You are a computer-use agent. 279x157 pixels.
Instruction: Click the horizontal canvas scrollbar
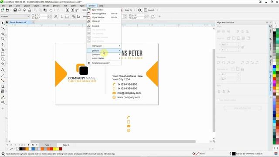(x=113, y=141)
